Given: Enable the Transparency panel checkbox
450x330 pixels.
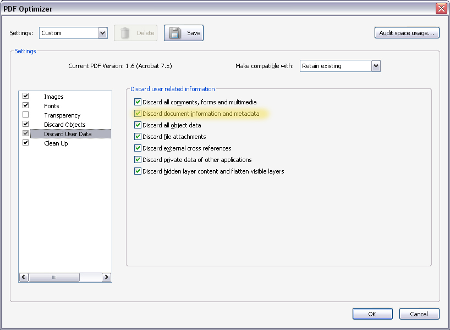Looking at the screenshot, I should tap(25, 115).
